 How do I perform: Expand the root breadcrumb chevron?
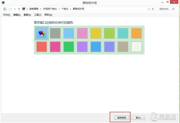click(27, 9)
